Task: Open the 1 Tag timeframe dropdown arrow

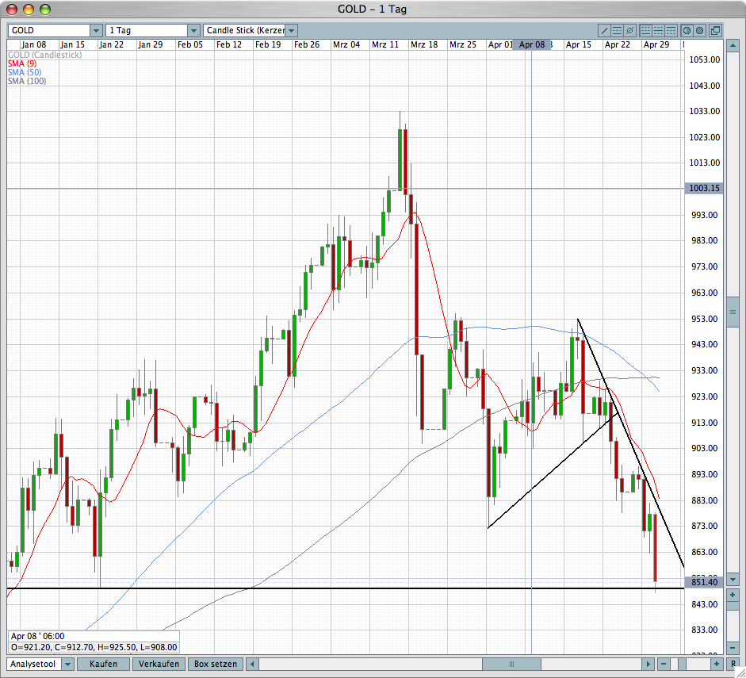Action: pyautogui.click(x=193, y=31)
